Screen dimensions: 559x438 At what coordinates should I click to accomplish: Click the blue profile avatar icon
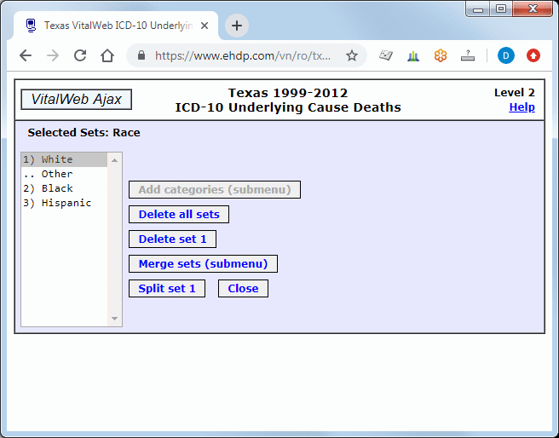[506, 56]
